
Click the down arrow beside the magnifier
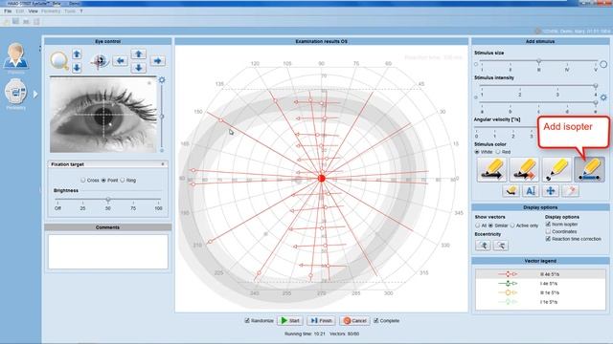[x=77, y=68]
